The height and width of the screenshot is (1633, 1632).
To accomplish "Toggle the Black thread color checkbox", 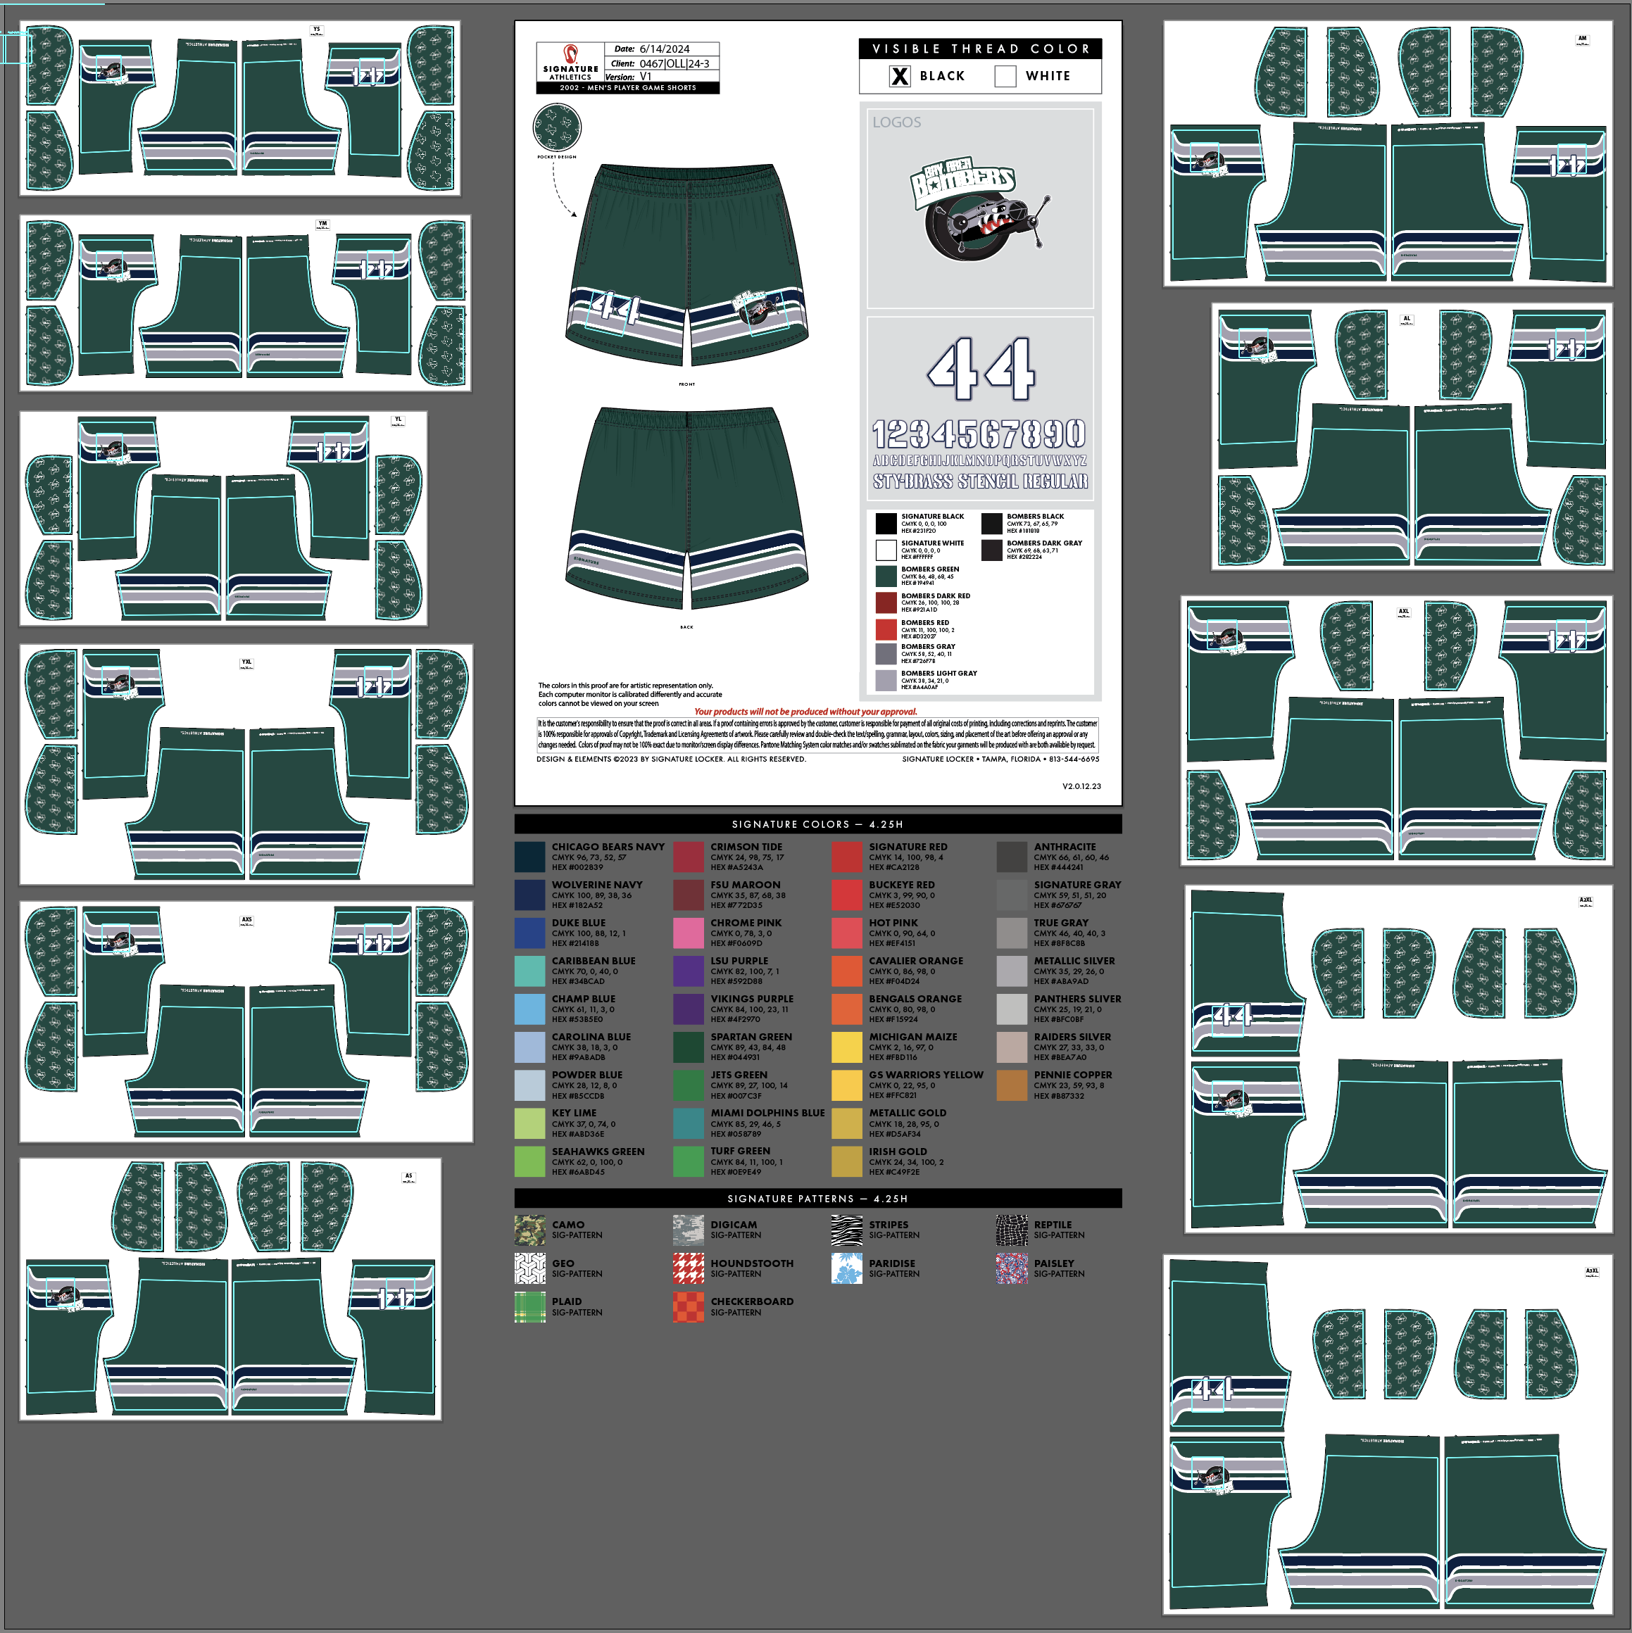I will [x=900, y=76].
